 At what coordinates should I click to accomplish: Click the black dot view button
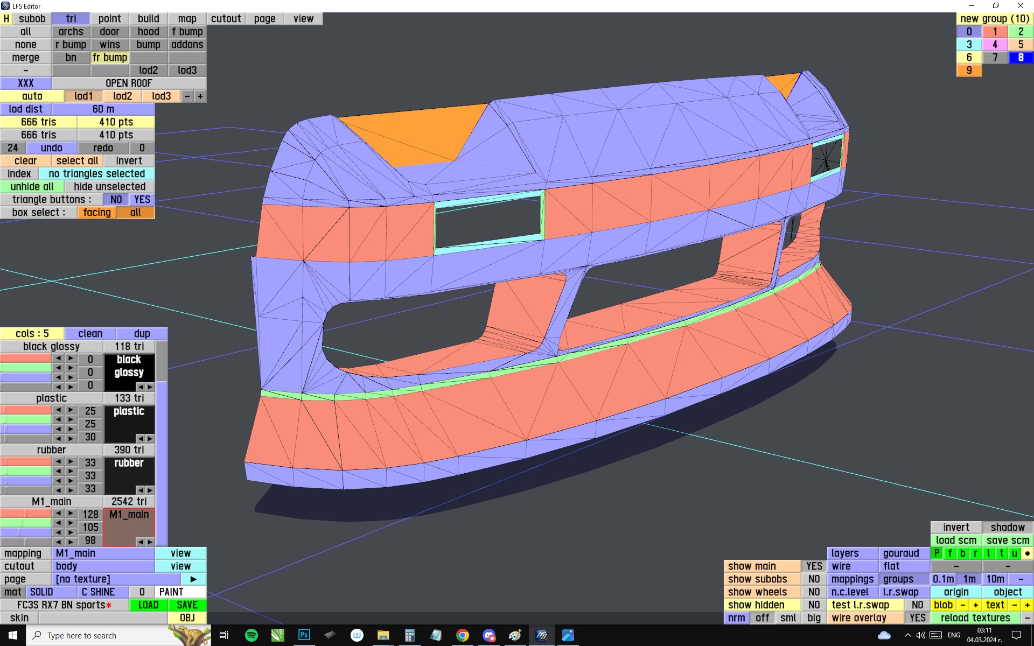point(1027,553)
